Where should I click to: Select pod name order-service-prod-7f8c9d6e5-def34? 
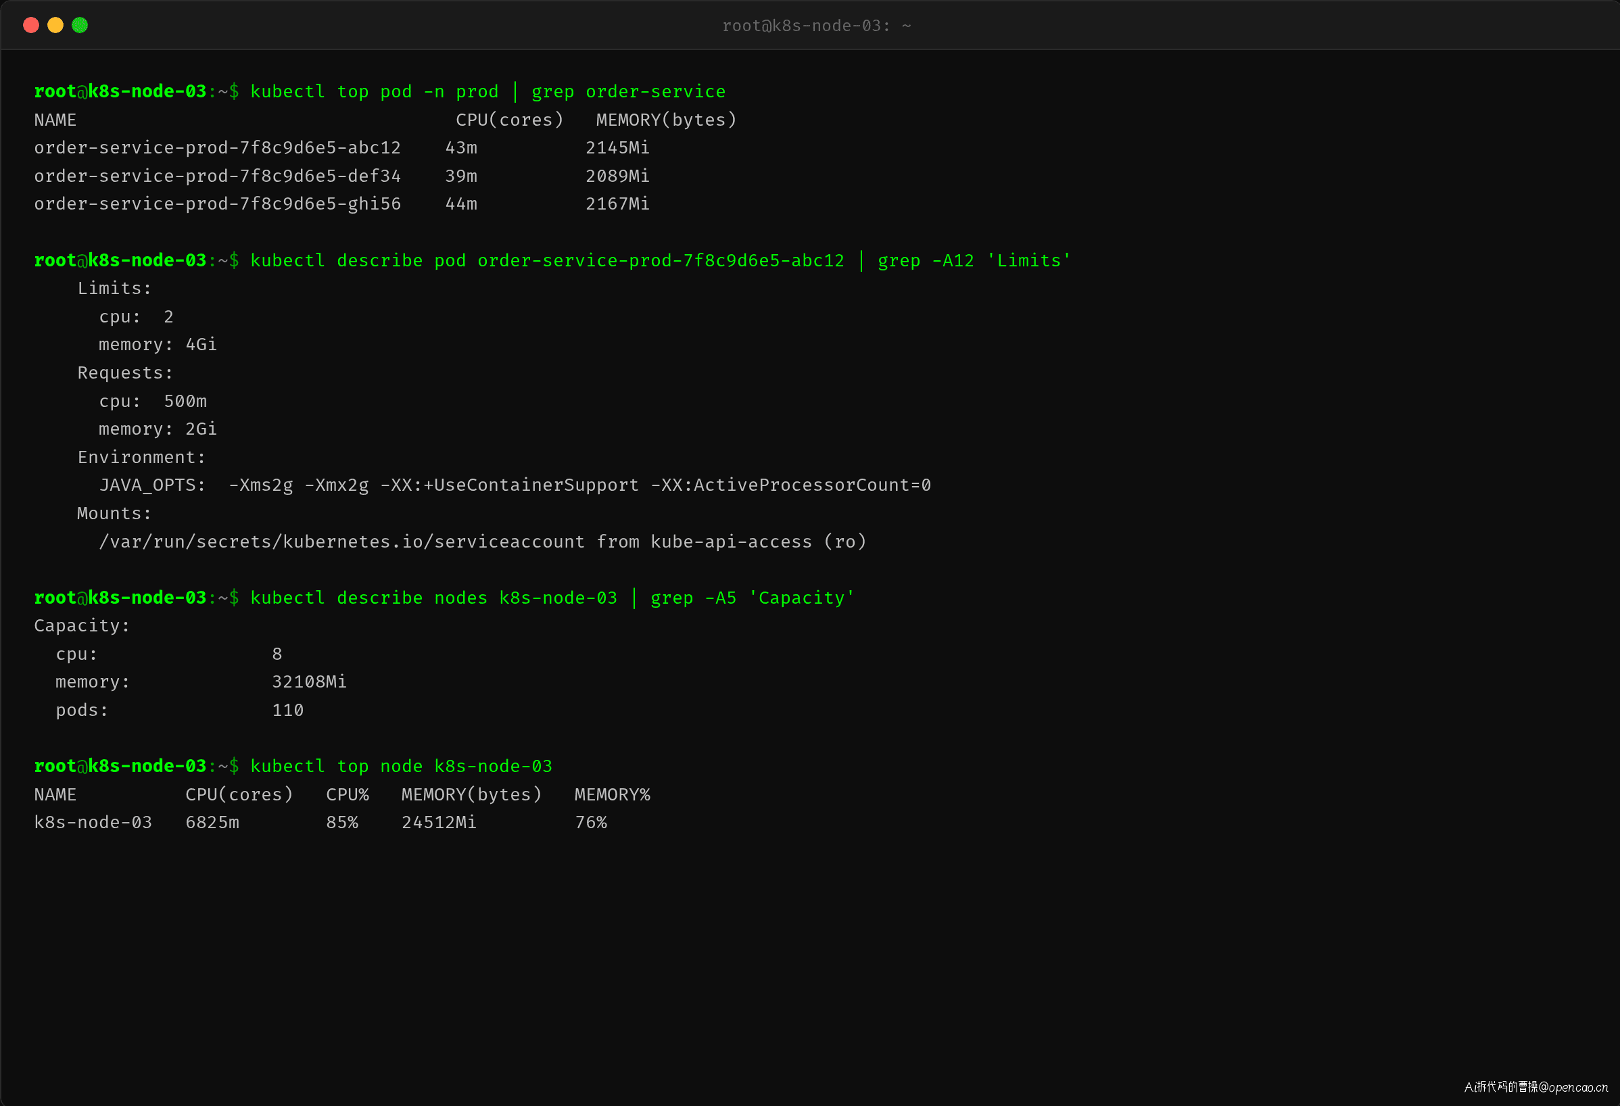tap(218, 176)
